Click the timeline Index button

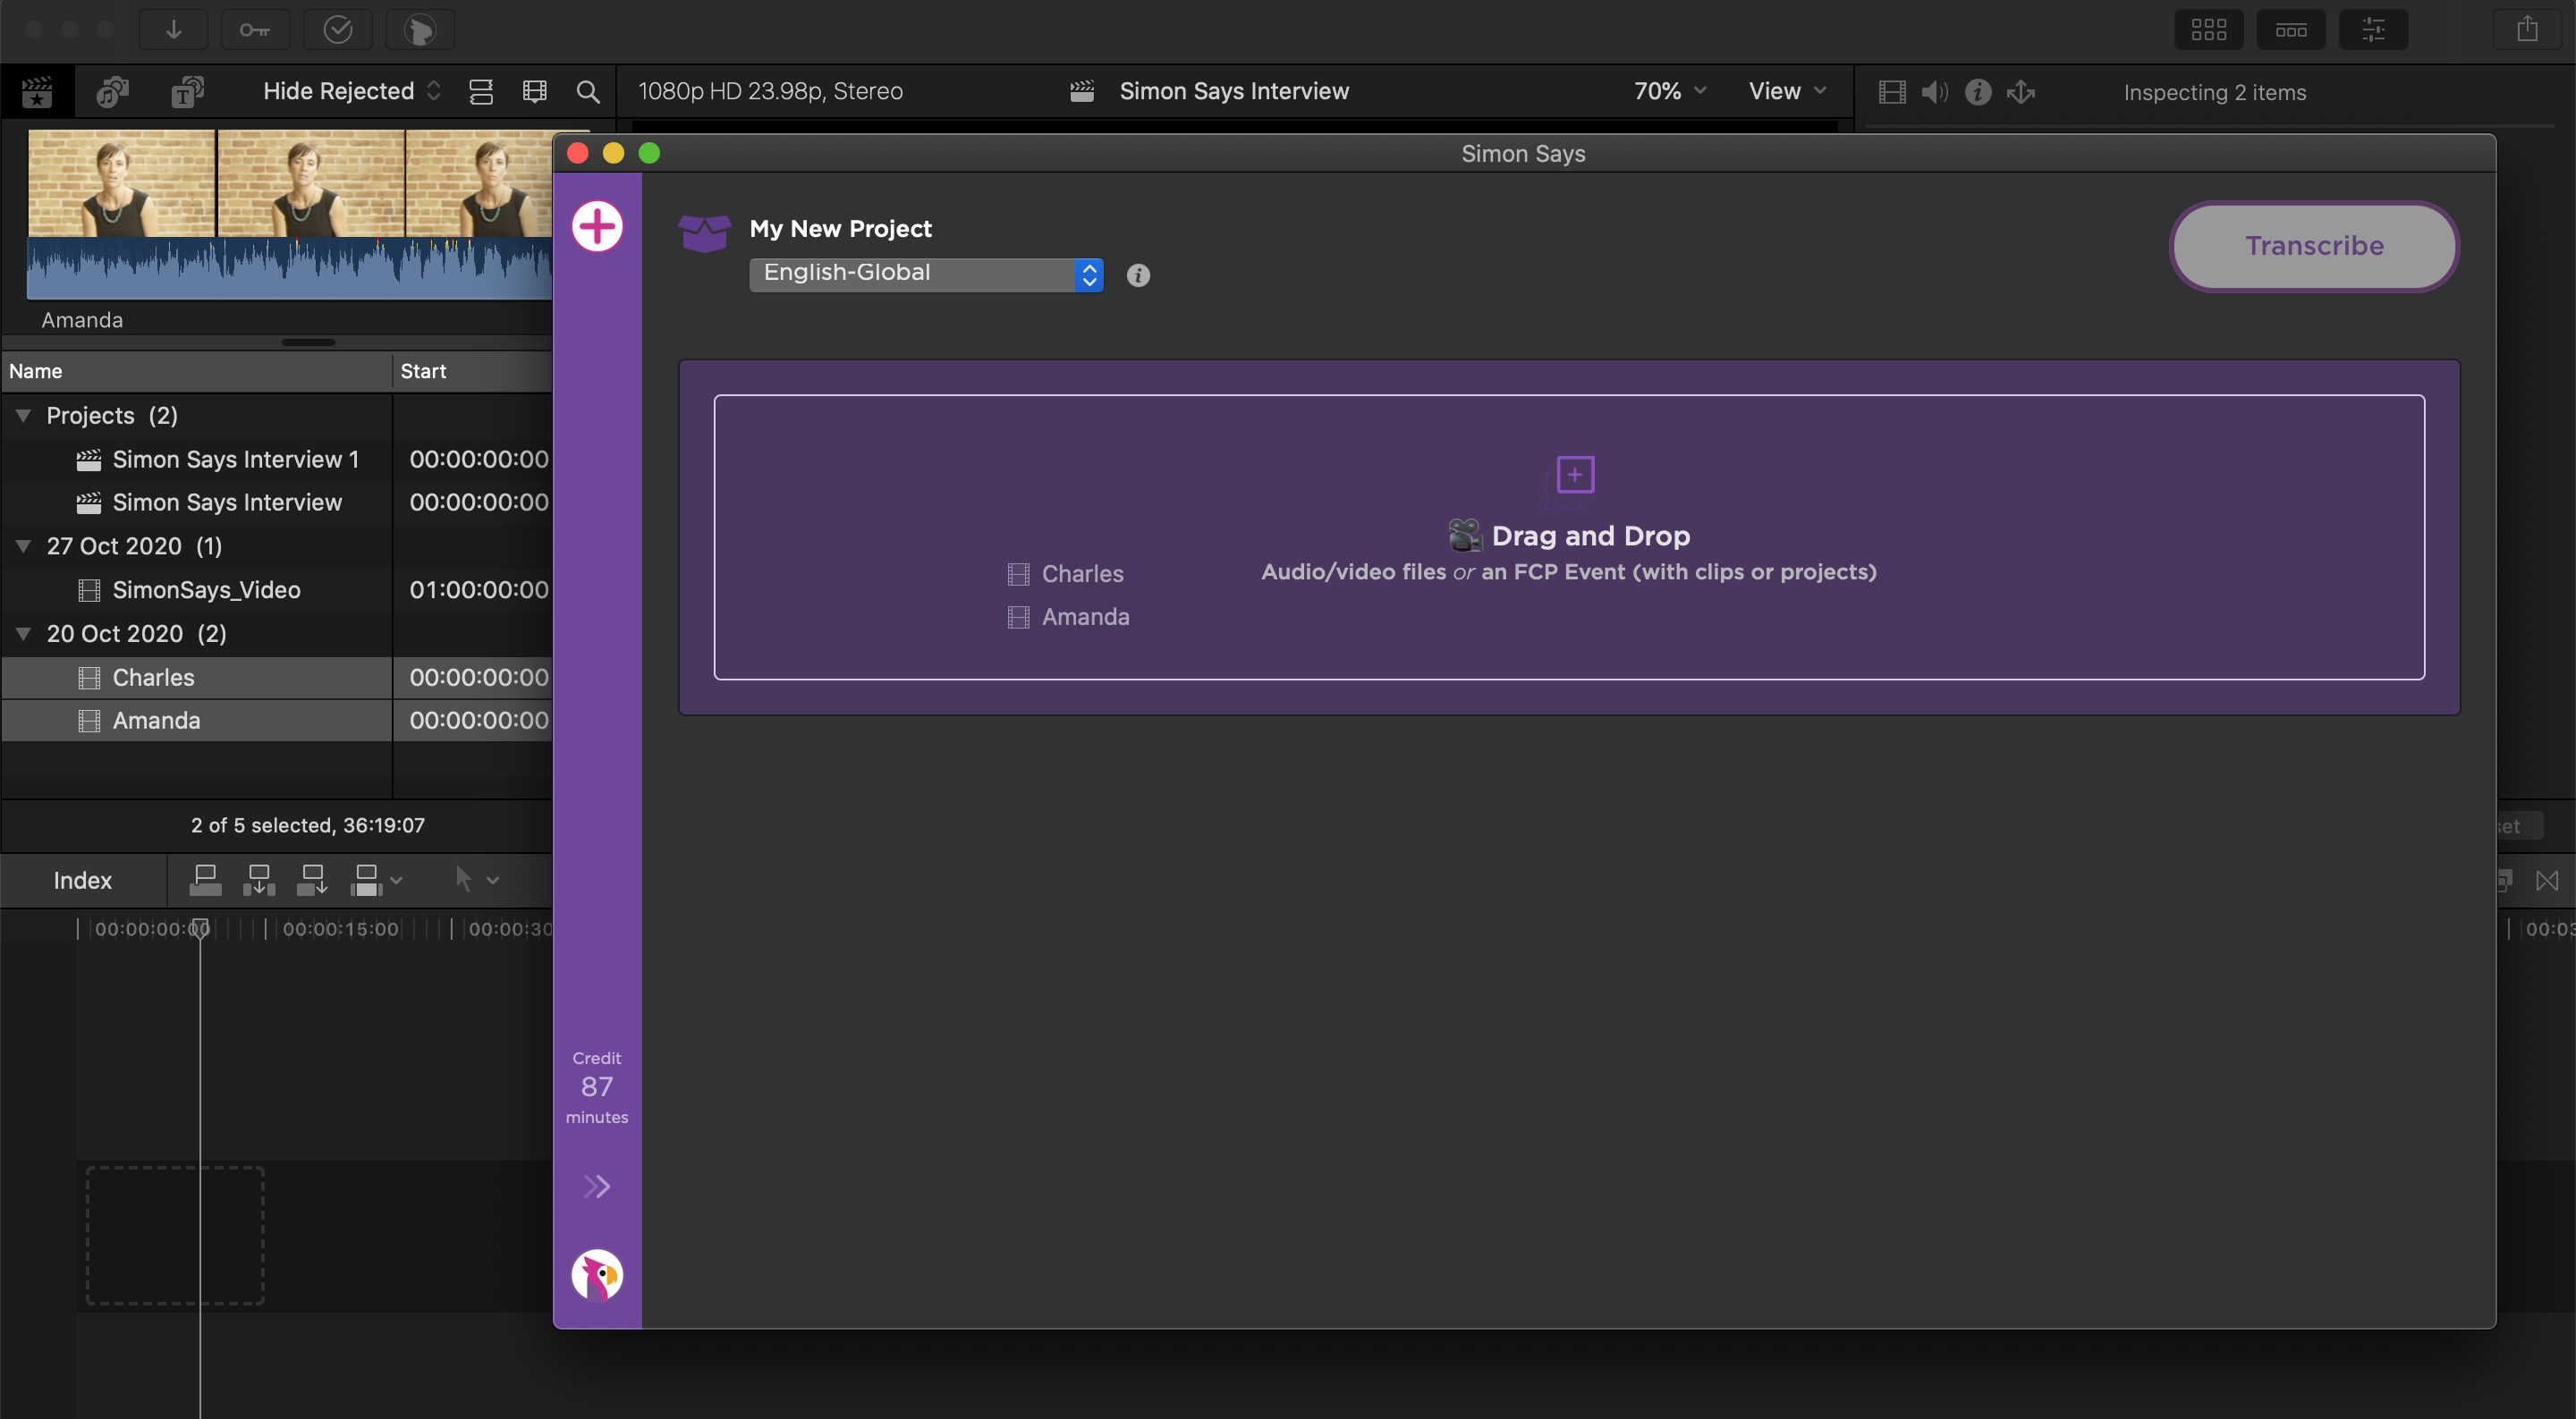pos(82,880)
